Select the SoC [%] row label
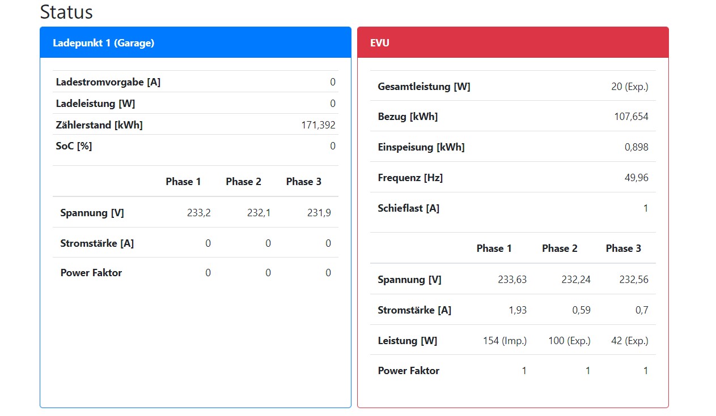Image resolution: width=716 pixels, height=416 pixels. coord(74,146)
